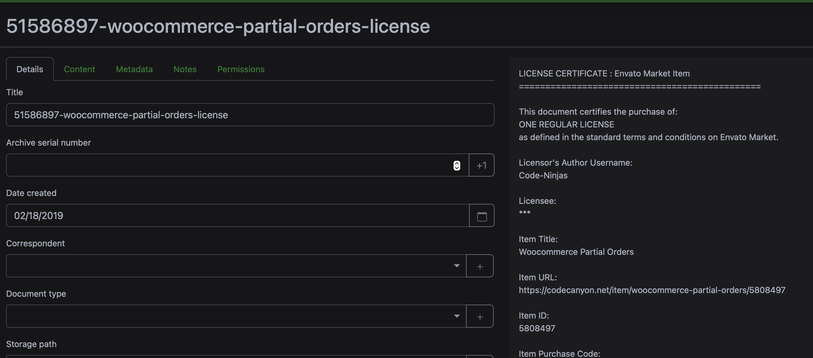Click the Correspondent combo box field
This screenshot has width=813, height=358.
[221, 265]
